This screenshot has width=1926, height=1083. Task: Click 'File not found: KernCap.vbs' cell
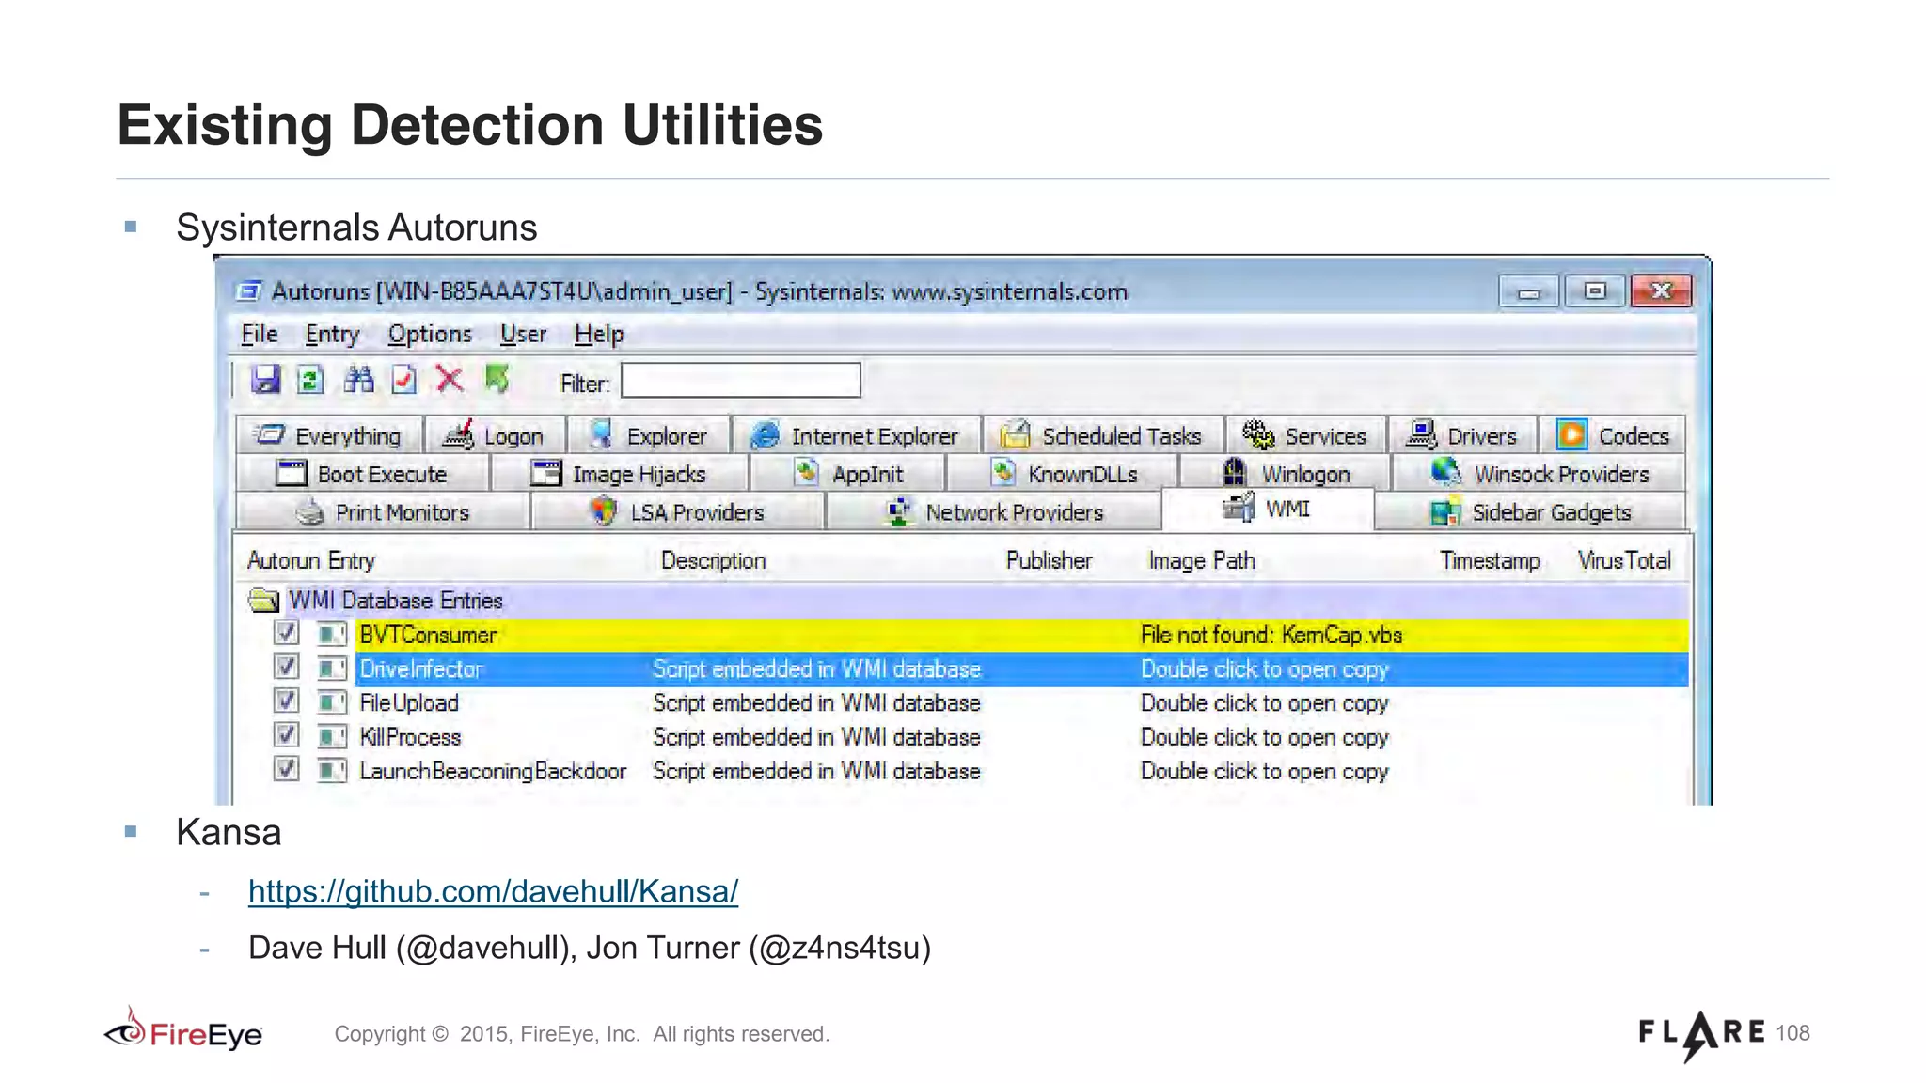(x=1271, y=635)
